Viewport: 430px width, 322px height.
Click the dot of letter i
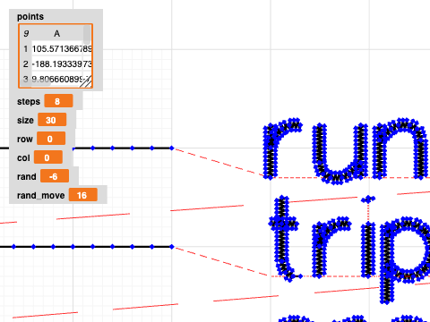(368, 199)
